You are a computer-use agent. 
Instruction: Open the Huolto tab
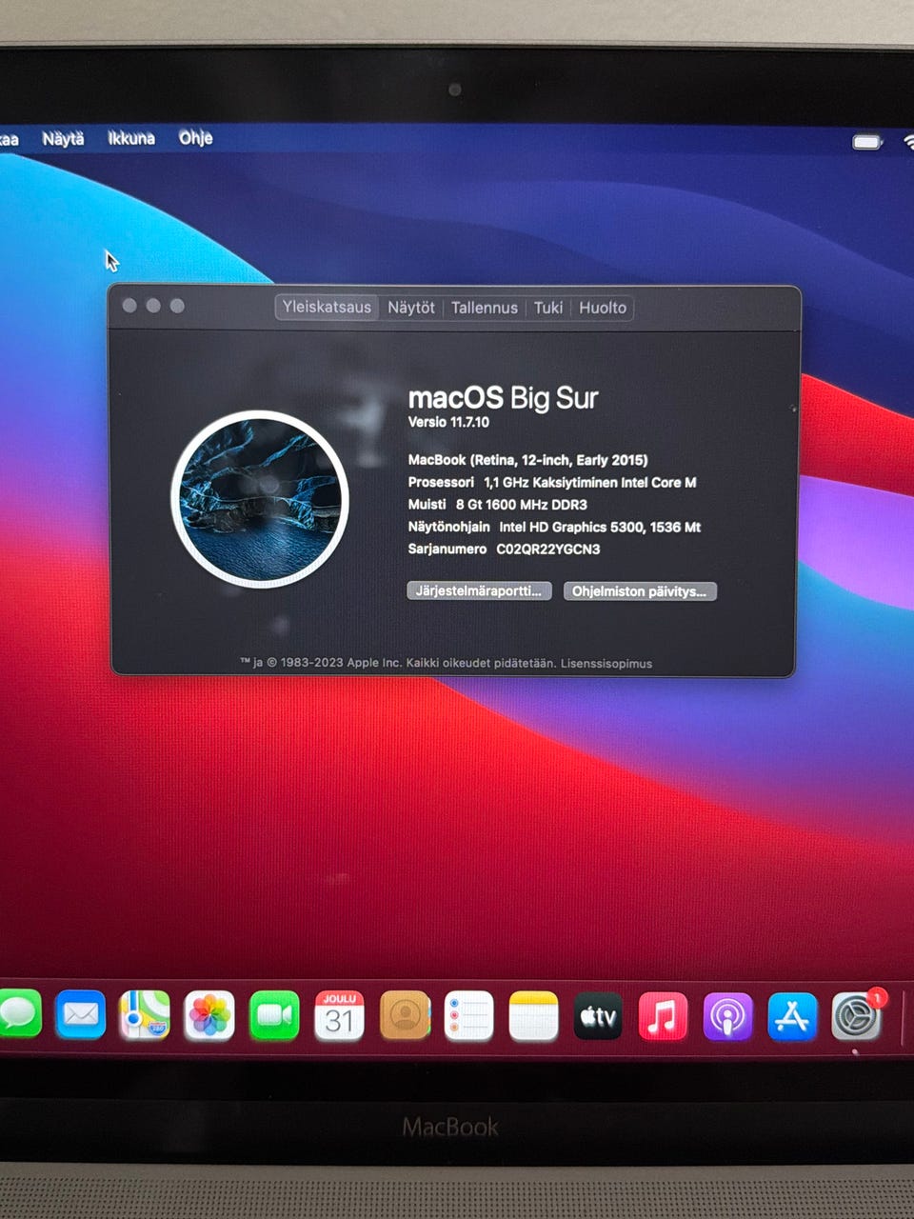point(603,308)
